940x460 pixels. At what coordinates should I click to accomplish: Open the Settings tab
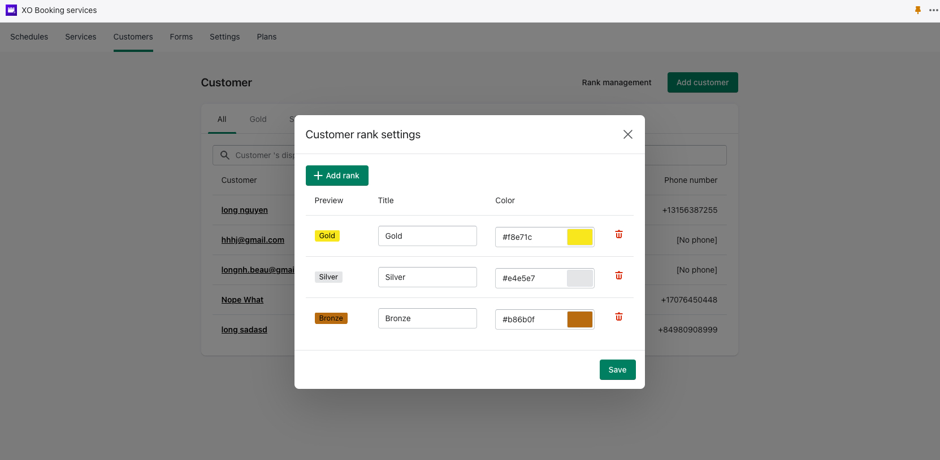pyautogui.click(x=225, y=37)
